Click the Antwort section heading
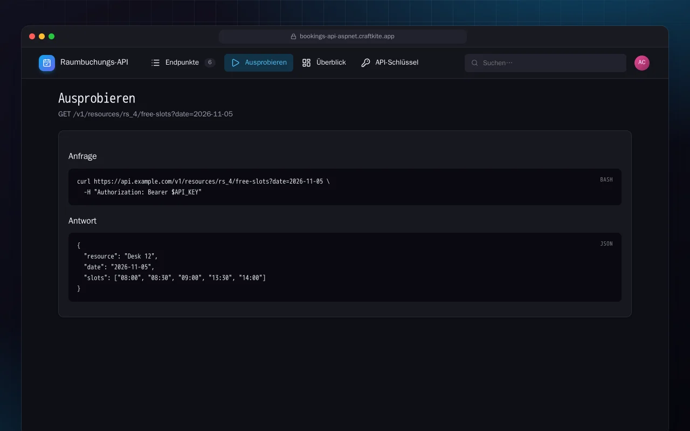The height and width of the screenshot is (431, 690). 82,221
